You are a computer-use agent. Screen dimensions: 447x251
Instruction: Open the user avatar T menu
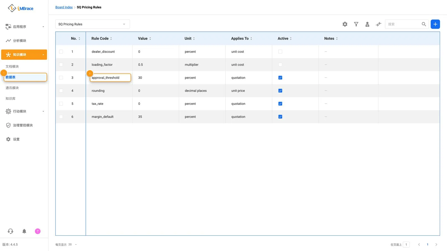coord(38,231)
